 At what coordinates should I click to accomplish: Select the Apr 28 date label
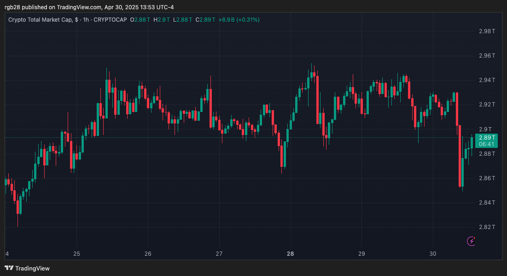[290, 254]
